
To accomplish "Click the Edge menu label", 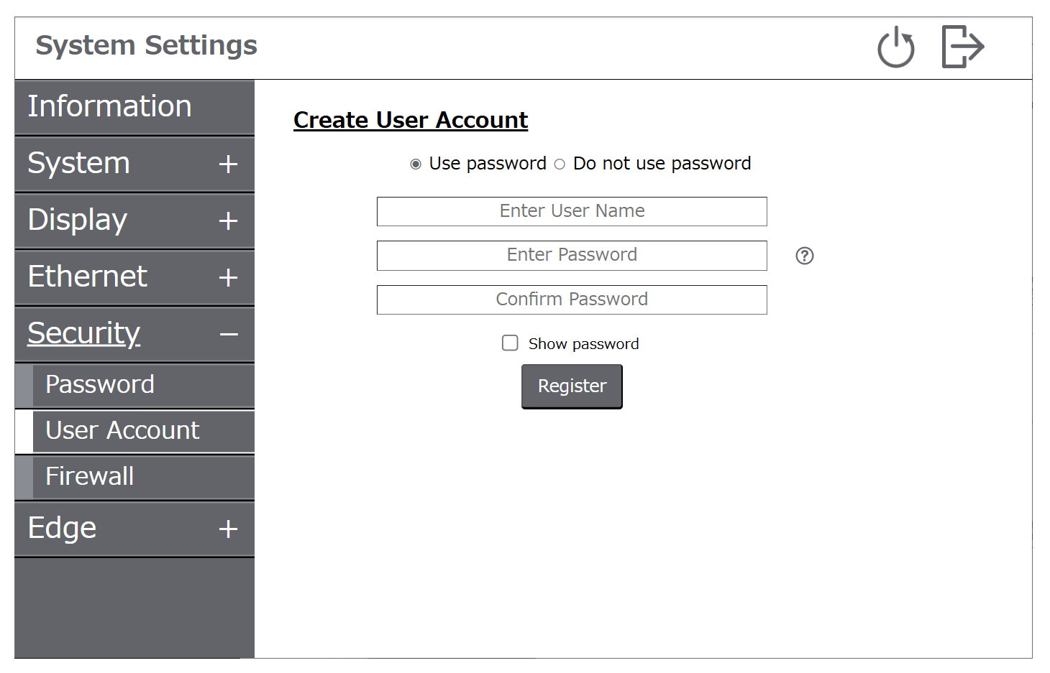I will point(62,528).
